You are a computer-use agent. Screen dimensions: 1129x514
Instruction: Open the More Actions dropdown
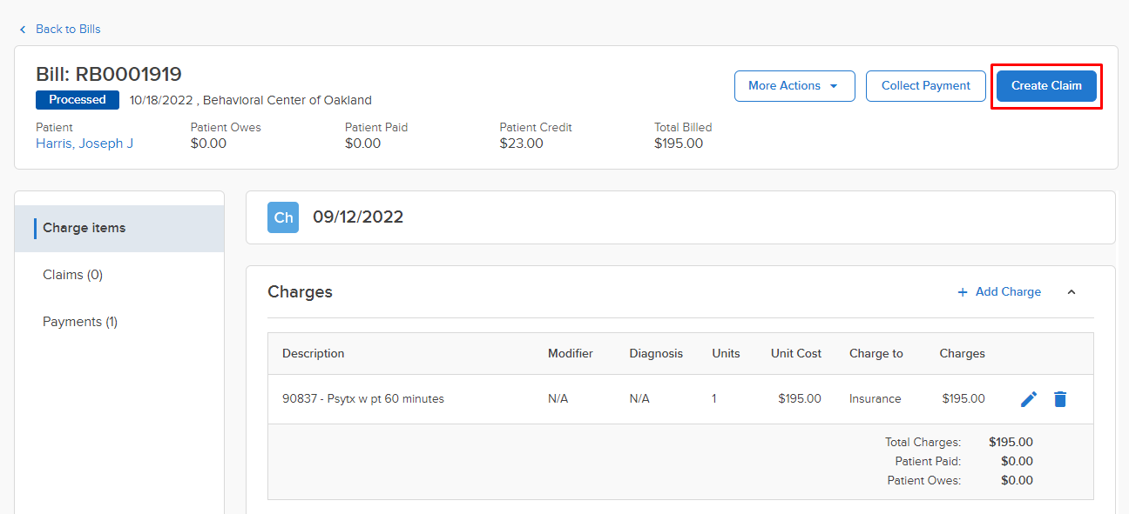[794, 85]
